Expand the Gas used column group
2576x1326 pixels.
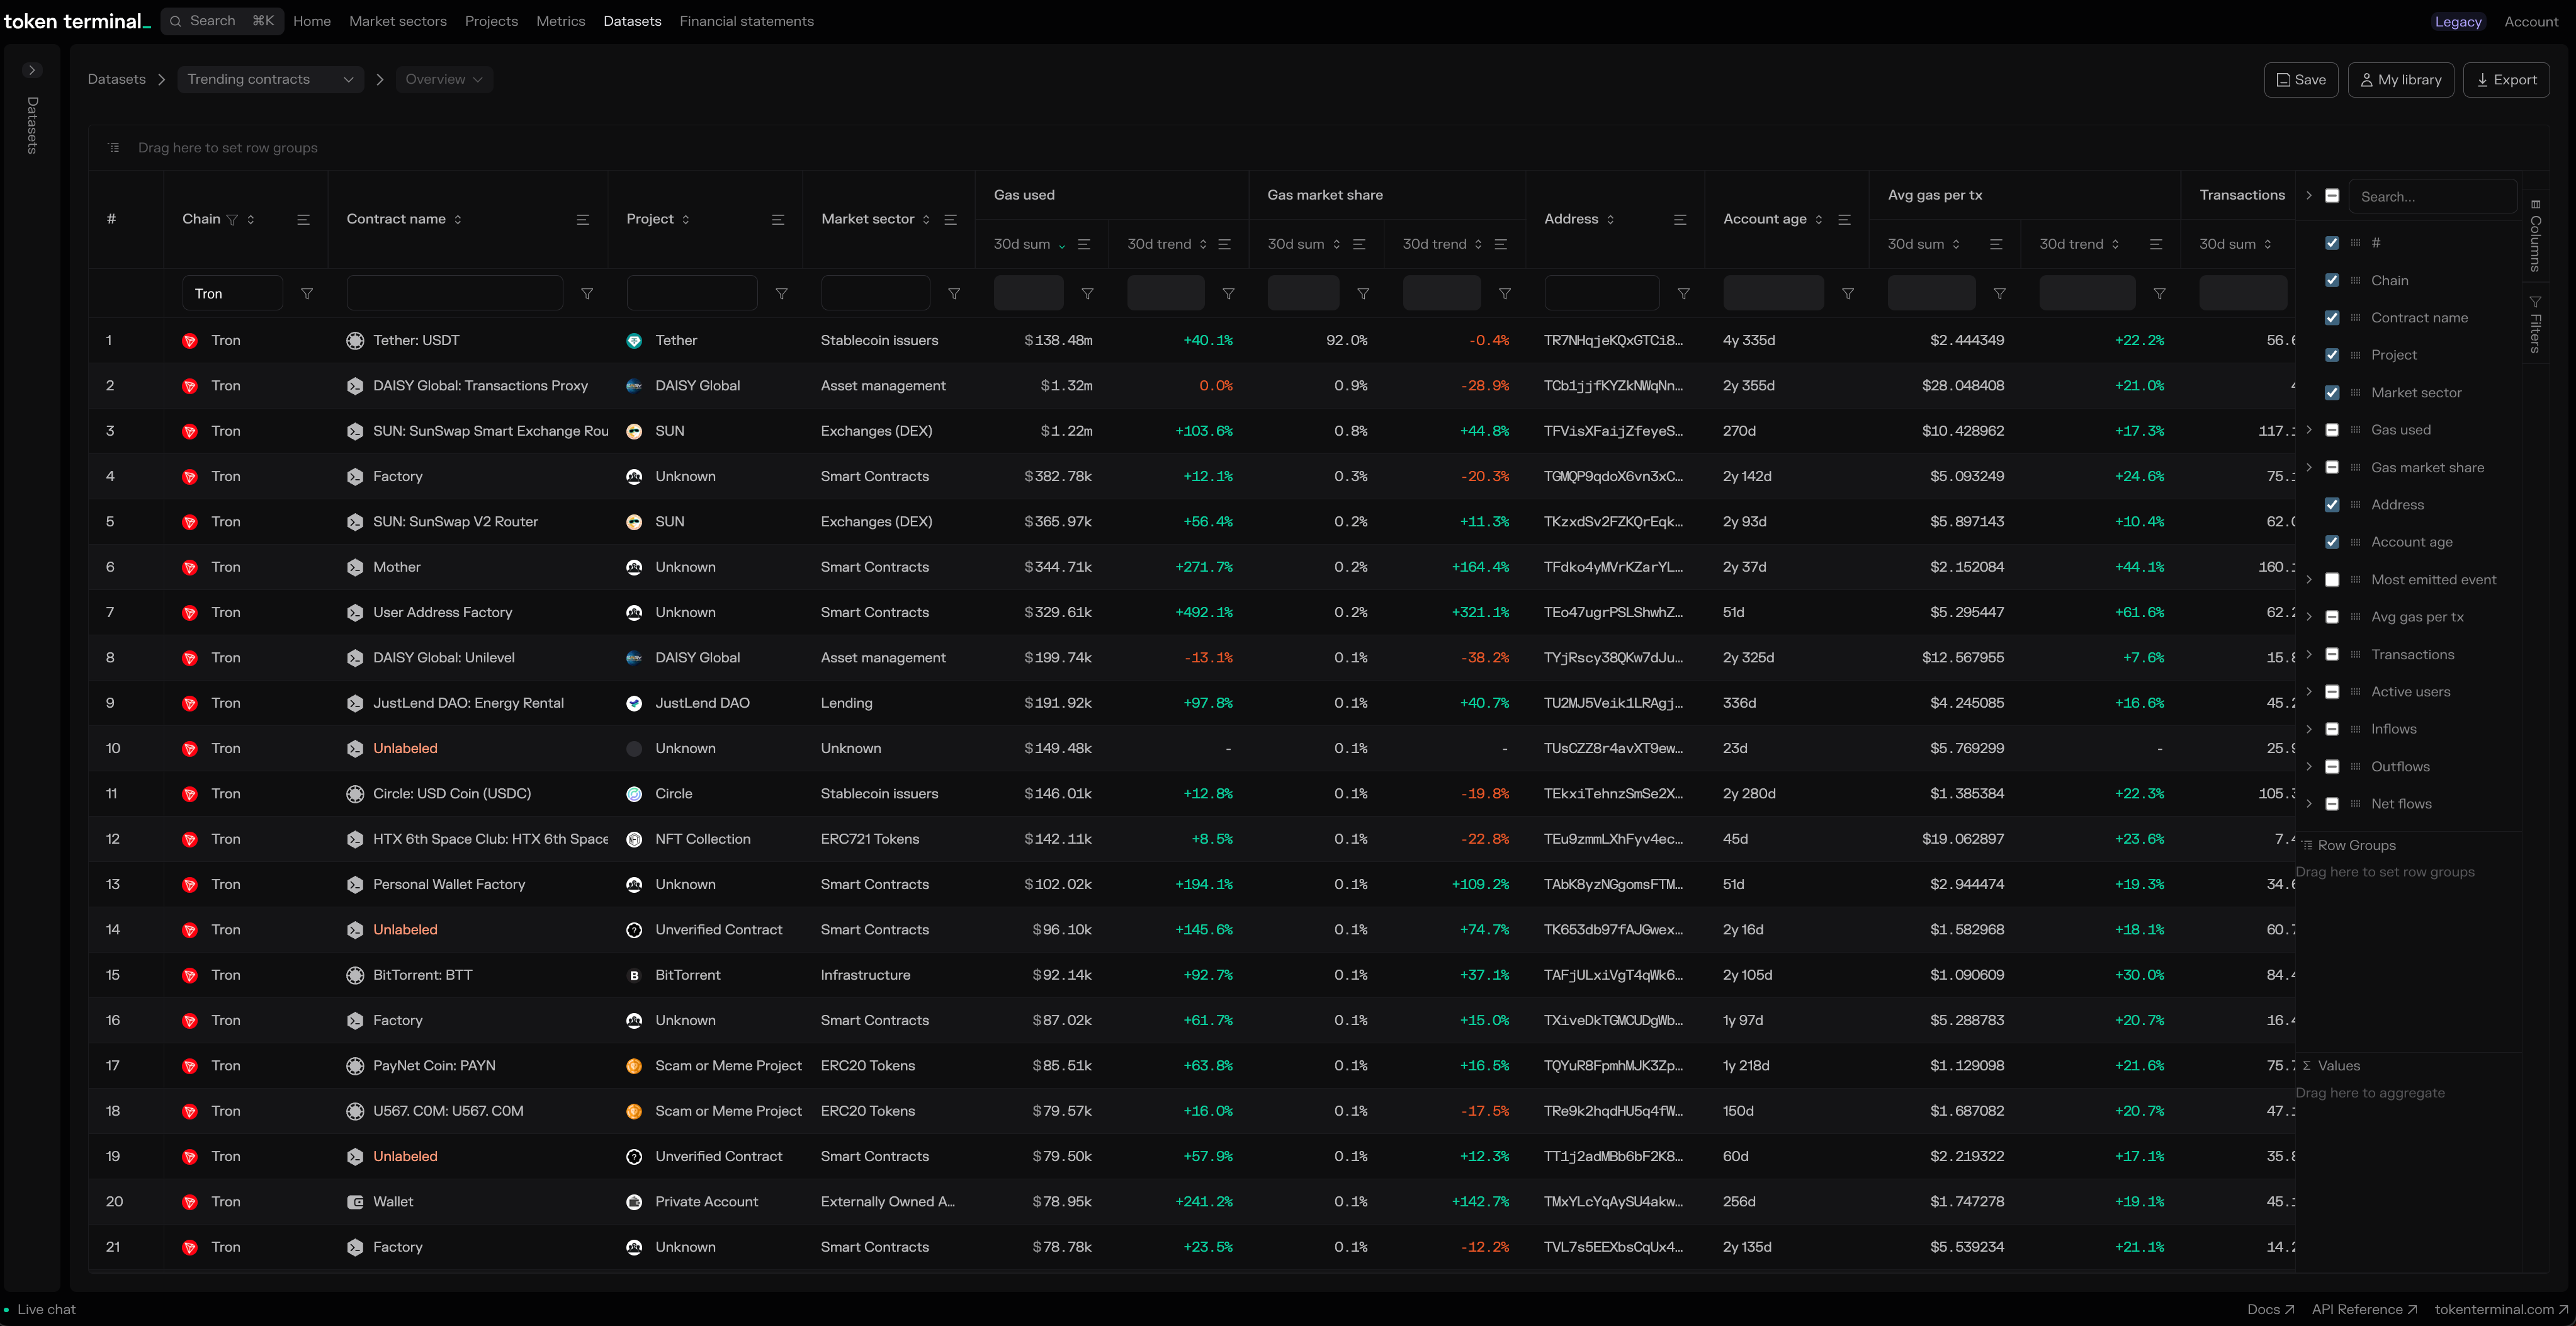coord(2309,430)
